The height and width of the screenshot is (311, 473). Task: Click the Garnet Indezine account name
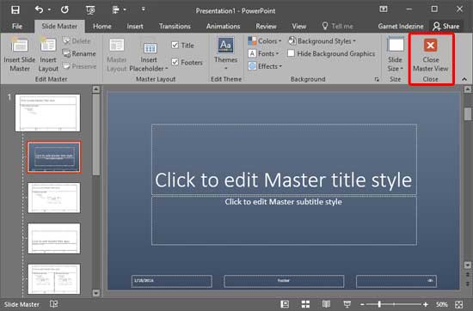tap(401, 27)
